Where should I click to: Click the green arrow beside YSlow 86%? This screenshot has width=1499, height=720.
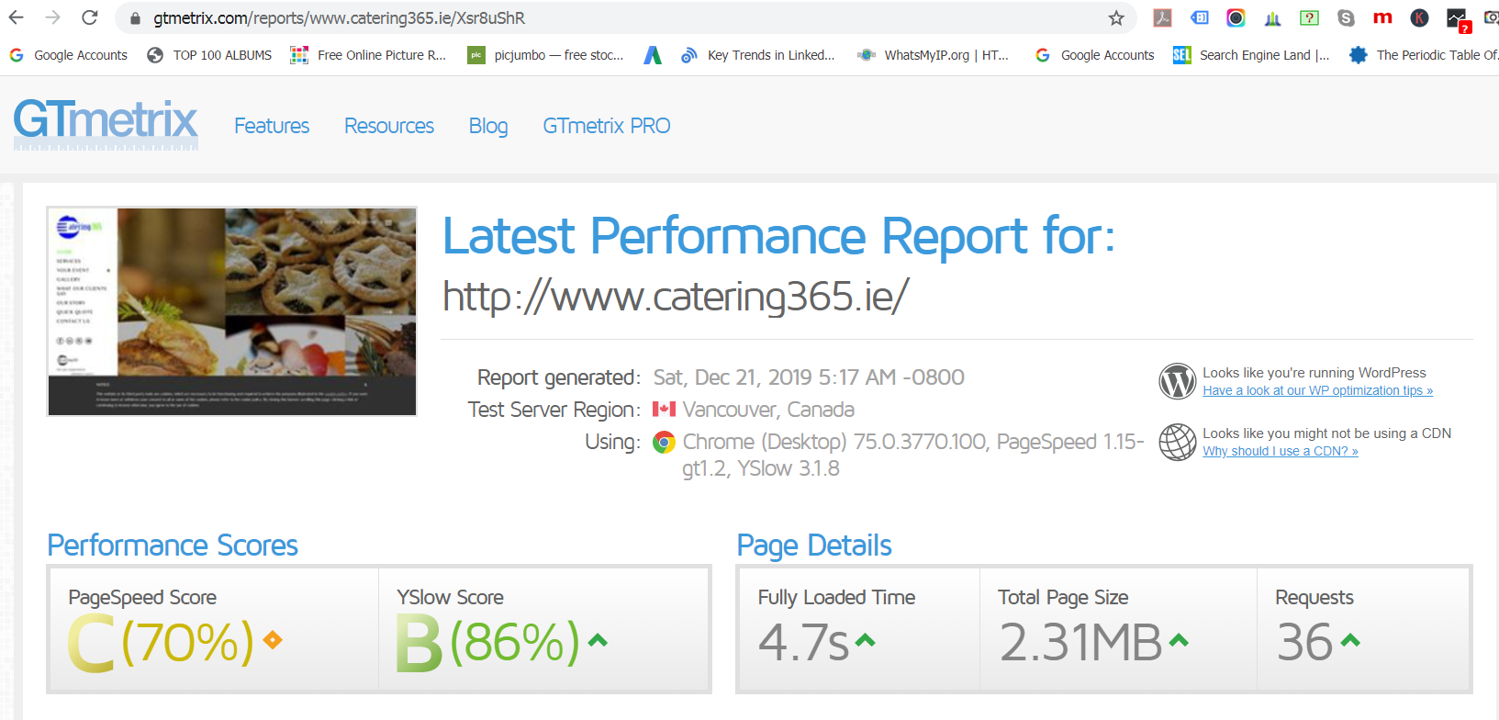[598, 640]
